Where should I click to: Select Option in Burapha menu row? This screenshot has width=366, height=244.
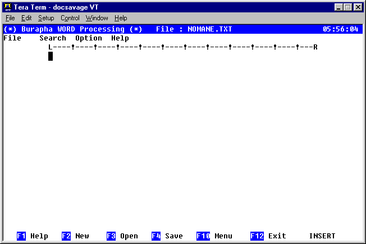[x=89, y=38]
